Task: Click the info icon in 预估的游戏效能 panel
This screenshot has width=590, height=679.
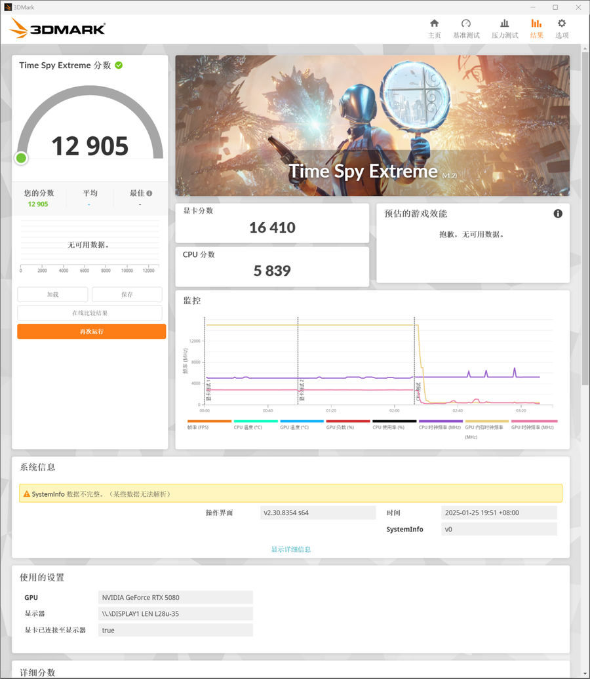Action: click(x=558, y=214)
